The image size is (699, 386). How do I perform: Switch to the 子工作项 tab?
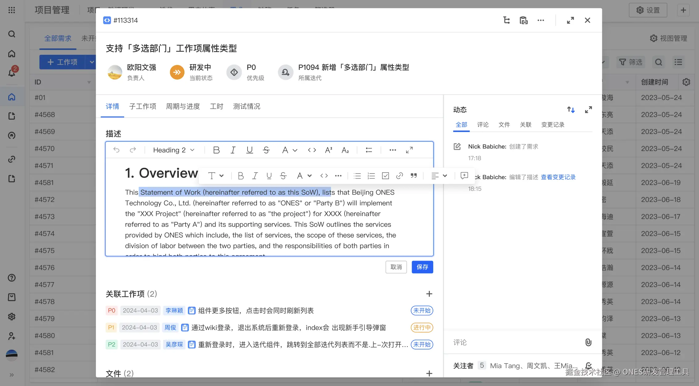tap(143, 106)
